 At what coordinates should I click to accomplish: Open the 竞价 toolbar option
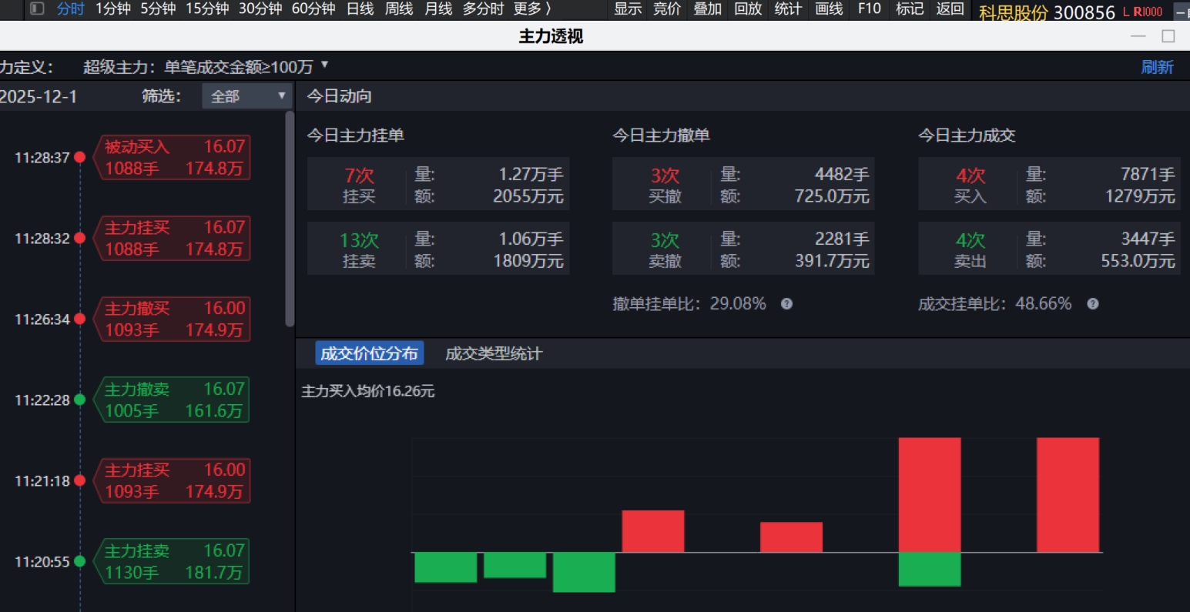pyautogui.click(x=667, y=9)
